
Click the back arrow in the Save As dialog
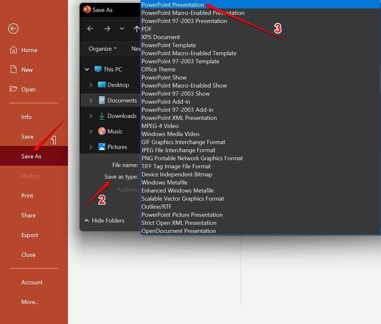(x=90, y=29)
